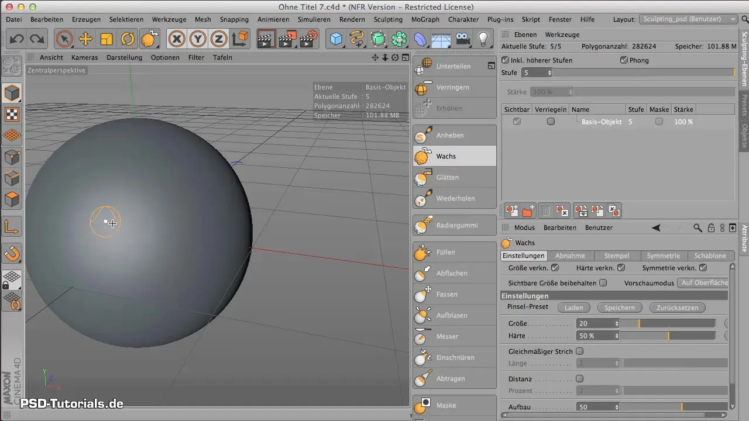Click the Größe value stepper

pos(616,323)
